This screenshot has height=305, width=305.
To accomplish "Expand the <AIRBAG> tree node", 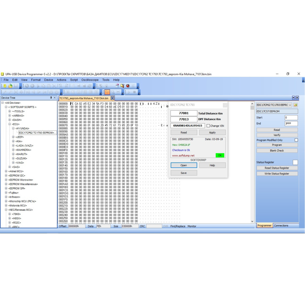I will click(x=9, y=116).
